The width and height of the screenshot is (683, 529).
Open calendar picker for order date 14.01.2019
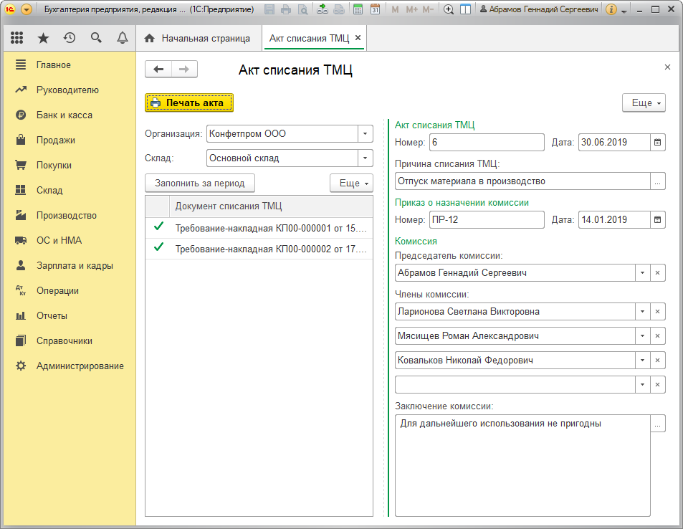pos(658,219)
